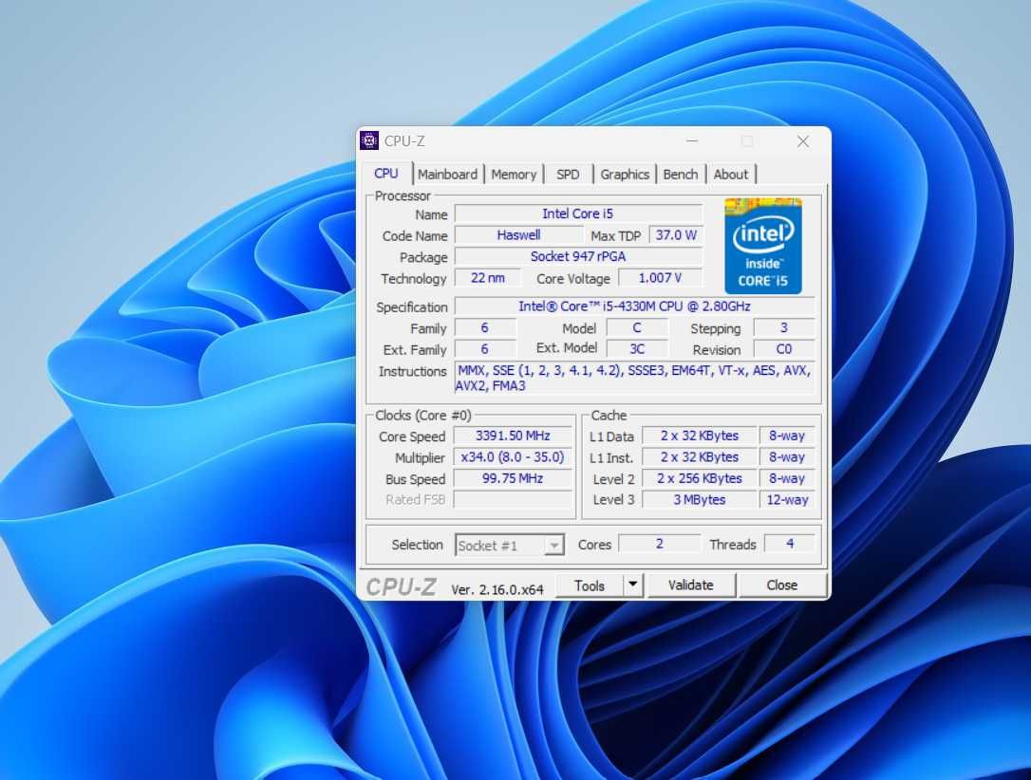Click the L1 Data size '2 x 32 KBytes'
This screenshot has width=1031, height=780.
pos(700,436)
